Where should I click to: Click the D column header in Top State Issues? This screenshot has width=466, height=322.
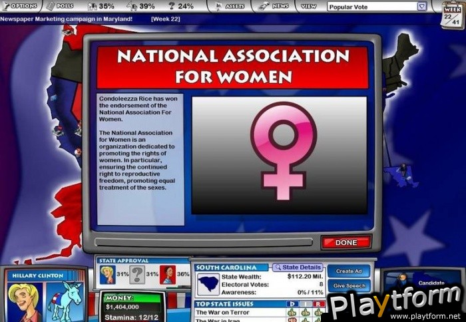292,304
